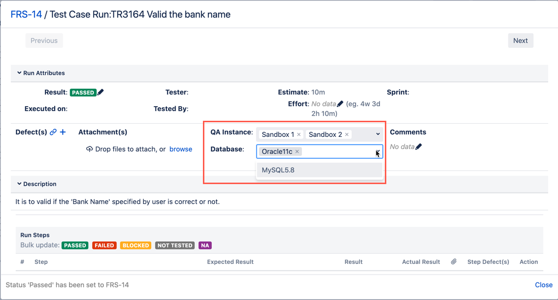Remove the Sandbox 2 tag
This screenshot has height=300, width=558.
pyautogui.click(x=347, y=134)
